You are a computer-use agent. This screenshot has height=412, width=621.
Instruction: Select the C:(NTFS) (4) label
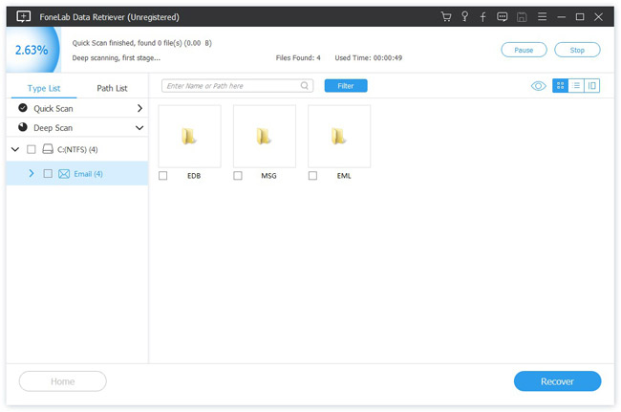coord(77,149)
